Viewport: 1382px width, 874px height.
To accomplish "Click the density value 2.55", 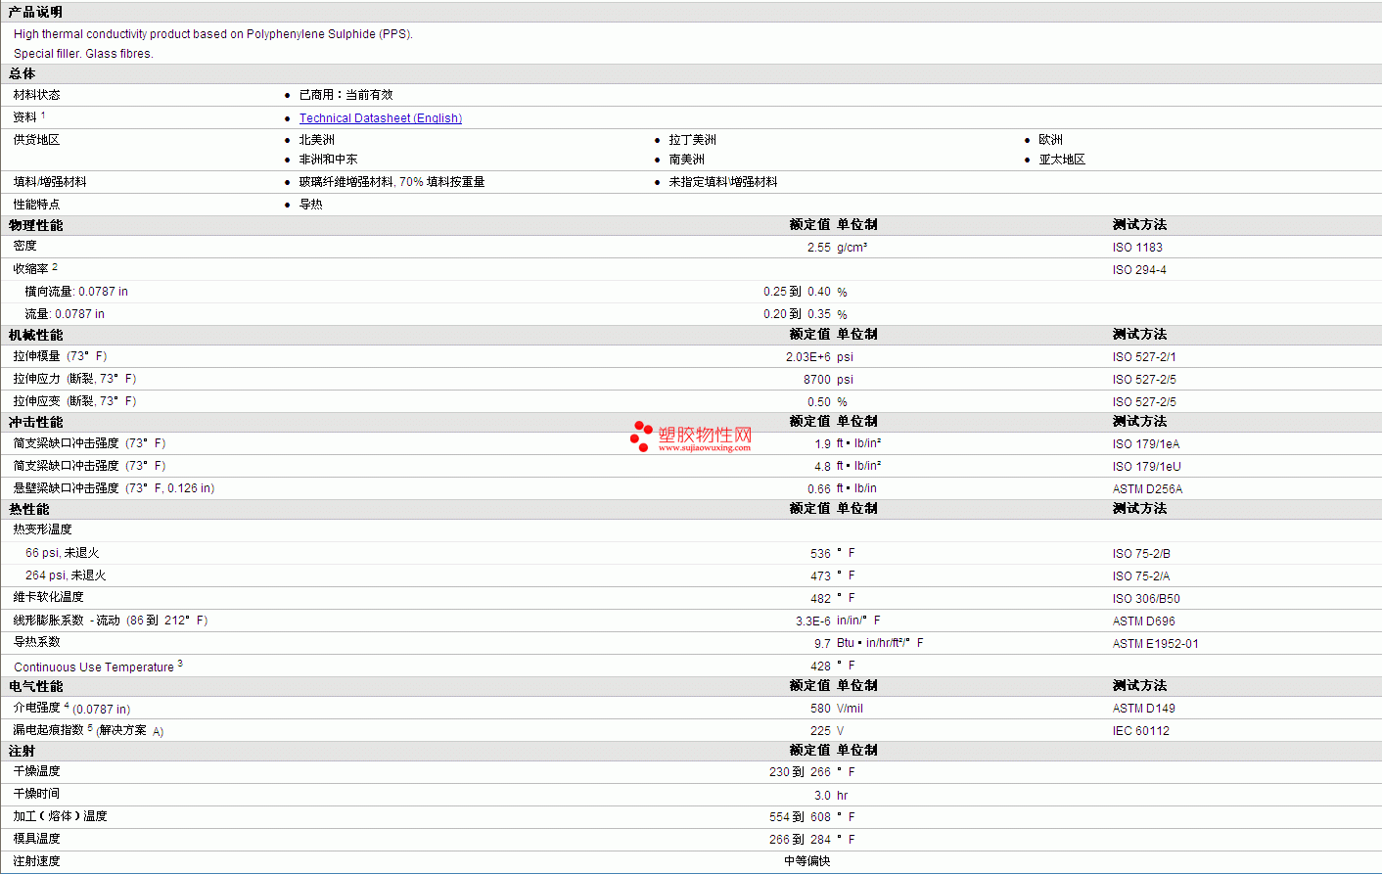I will click(x=819, y=248).
